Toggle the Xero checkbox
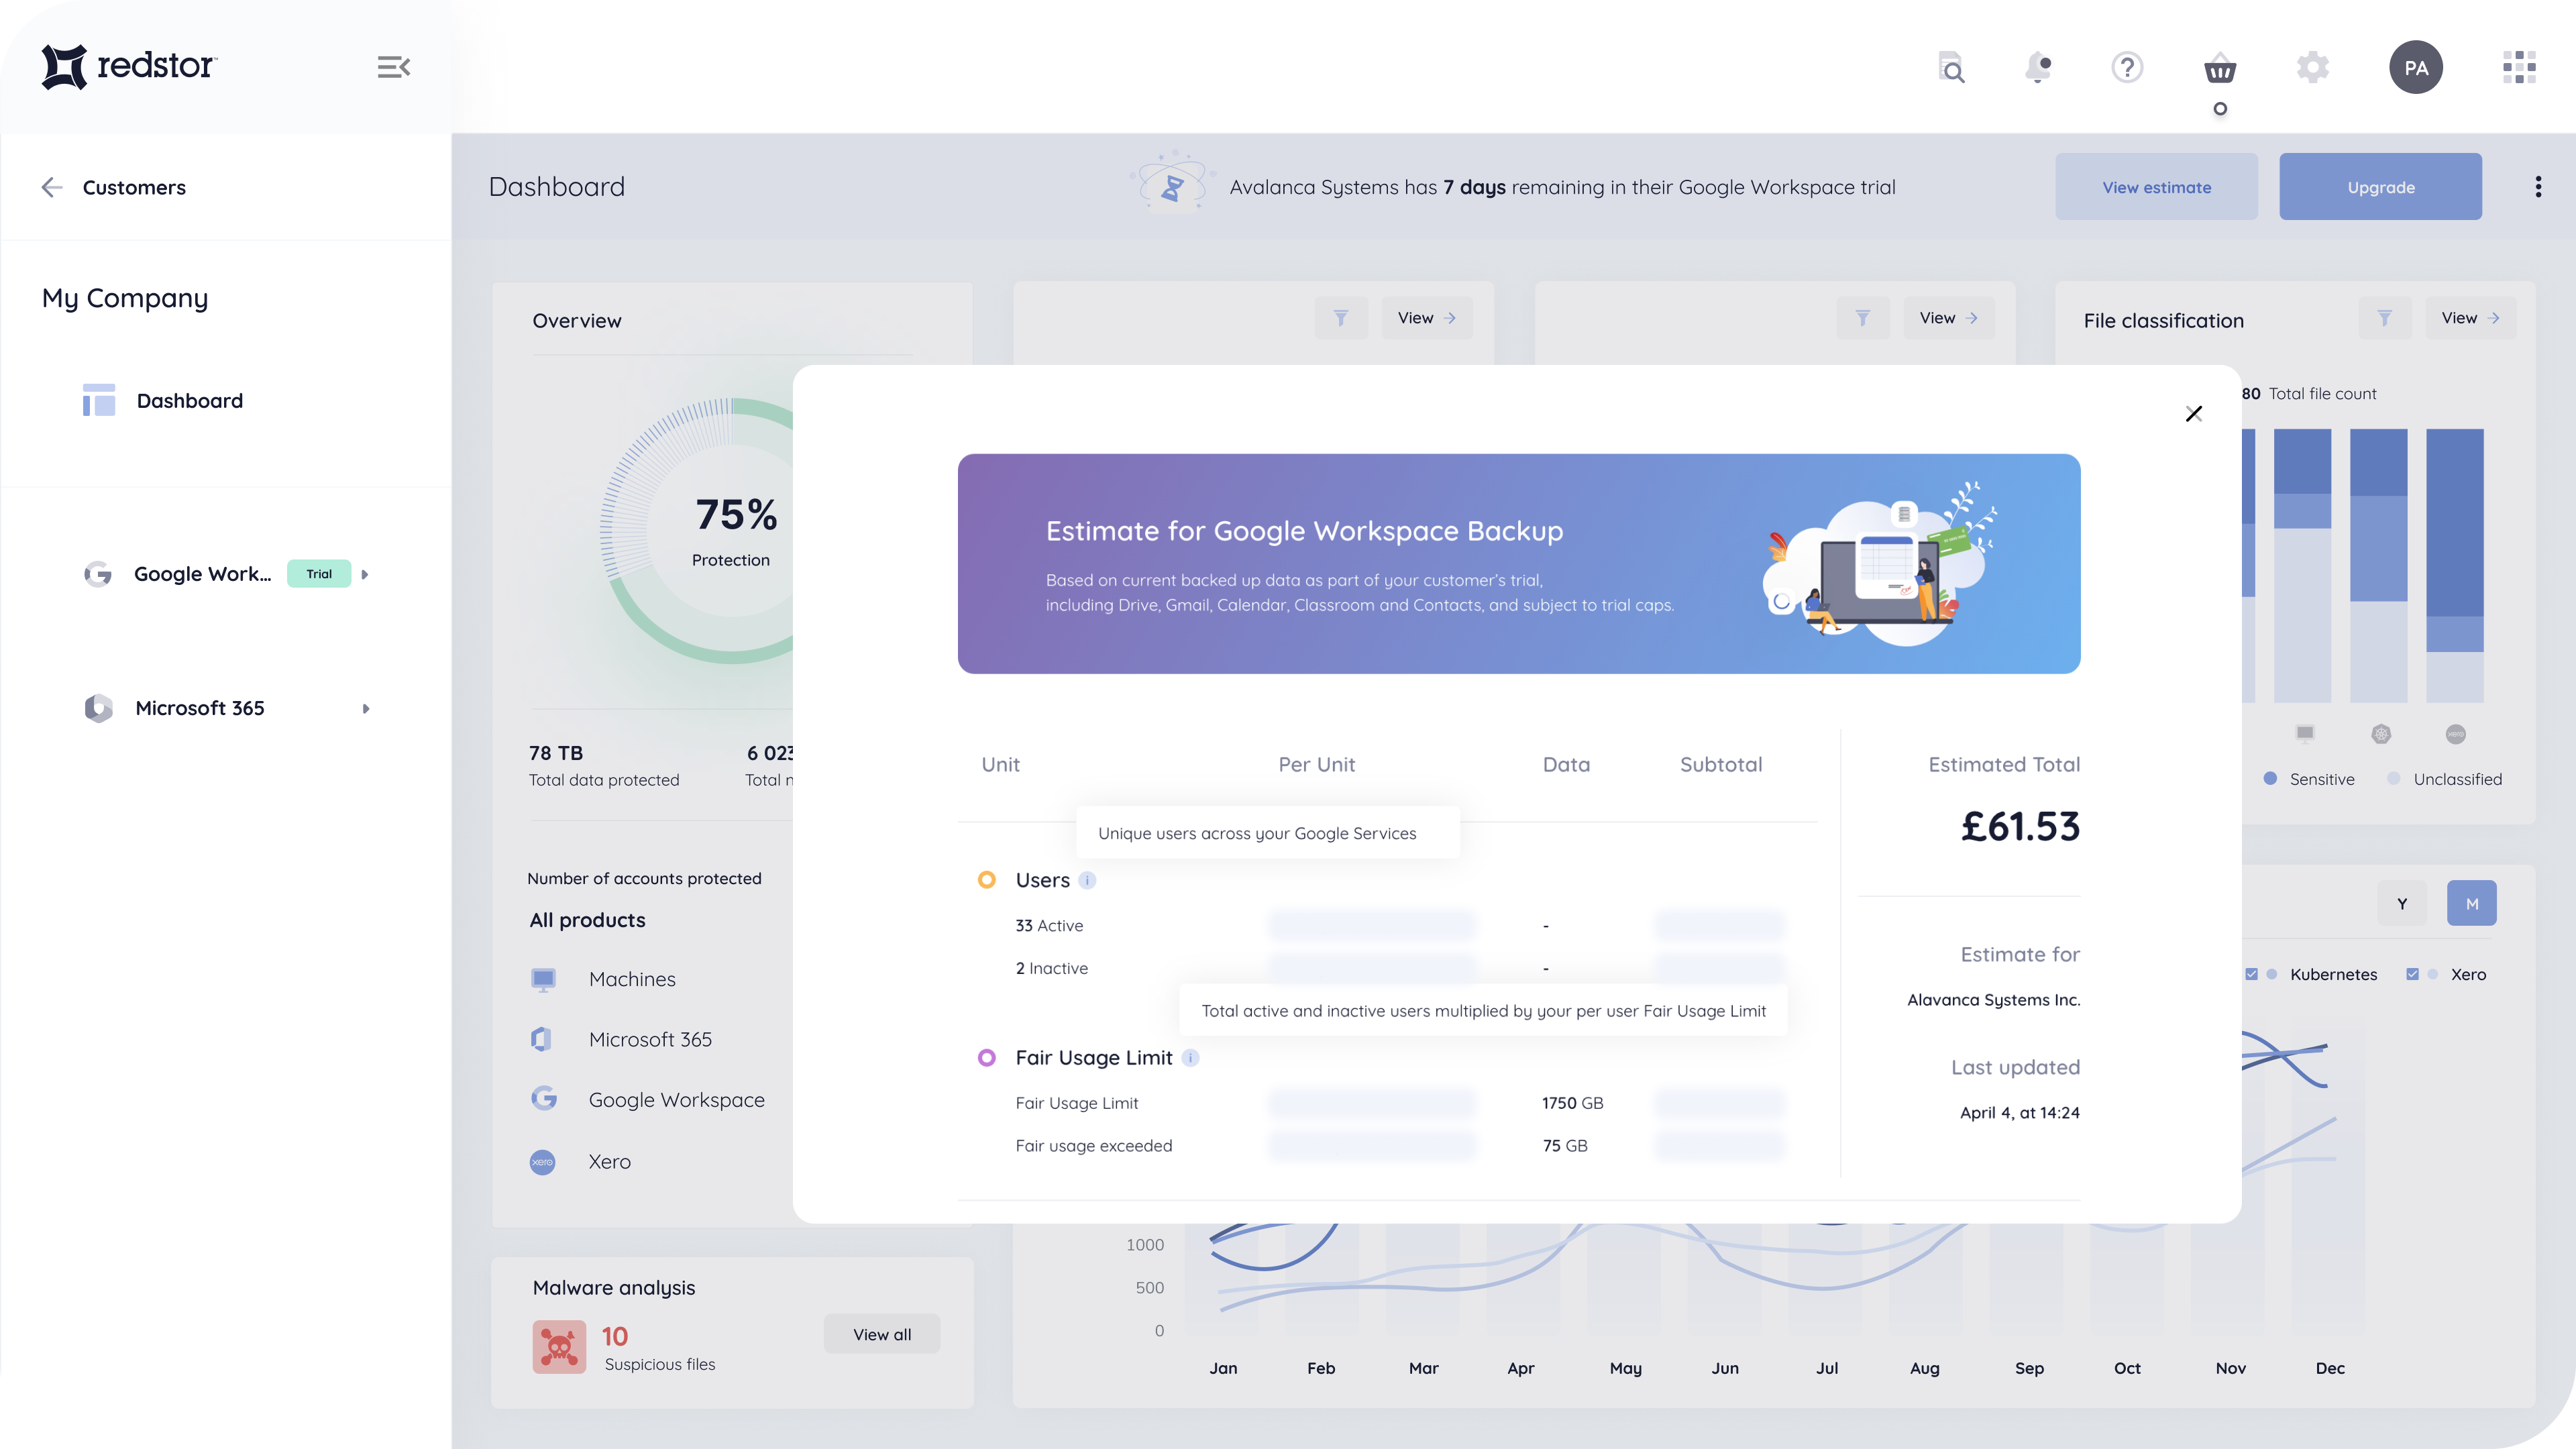Image resolution: width=2576 pixels, height=1449 pixels. tap(2412, 974)
